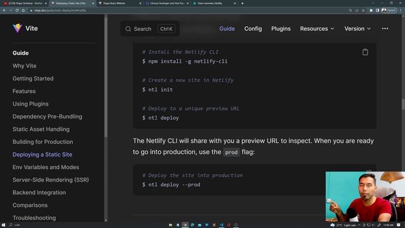Open the Getting Started sidebar link

[33, 79]
